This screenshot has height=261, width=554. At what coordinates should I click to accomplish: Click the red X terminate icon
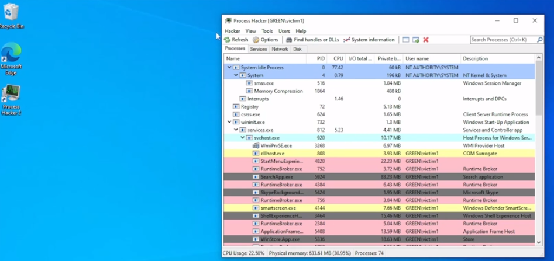(x=426, y=40)
